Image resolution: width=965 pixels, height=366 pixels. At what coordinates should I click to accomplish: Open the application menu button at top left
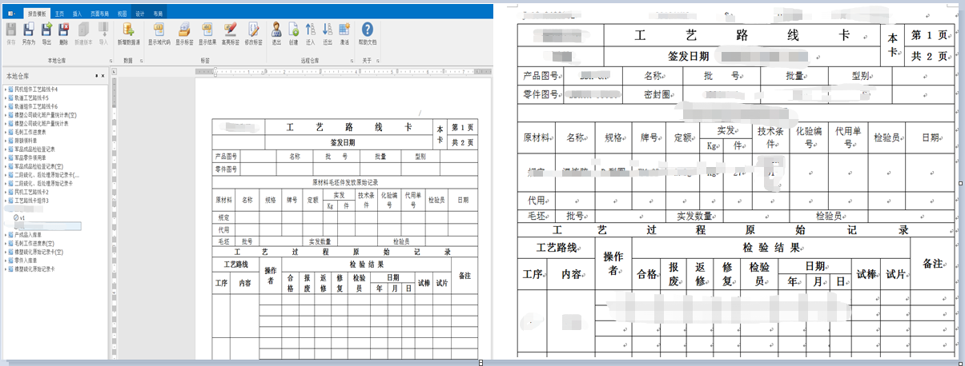coord(11,14)
